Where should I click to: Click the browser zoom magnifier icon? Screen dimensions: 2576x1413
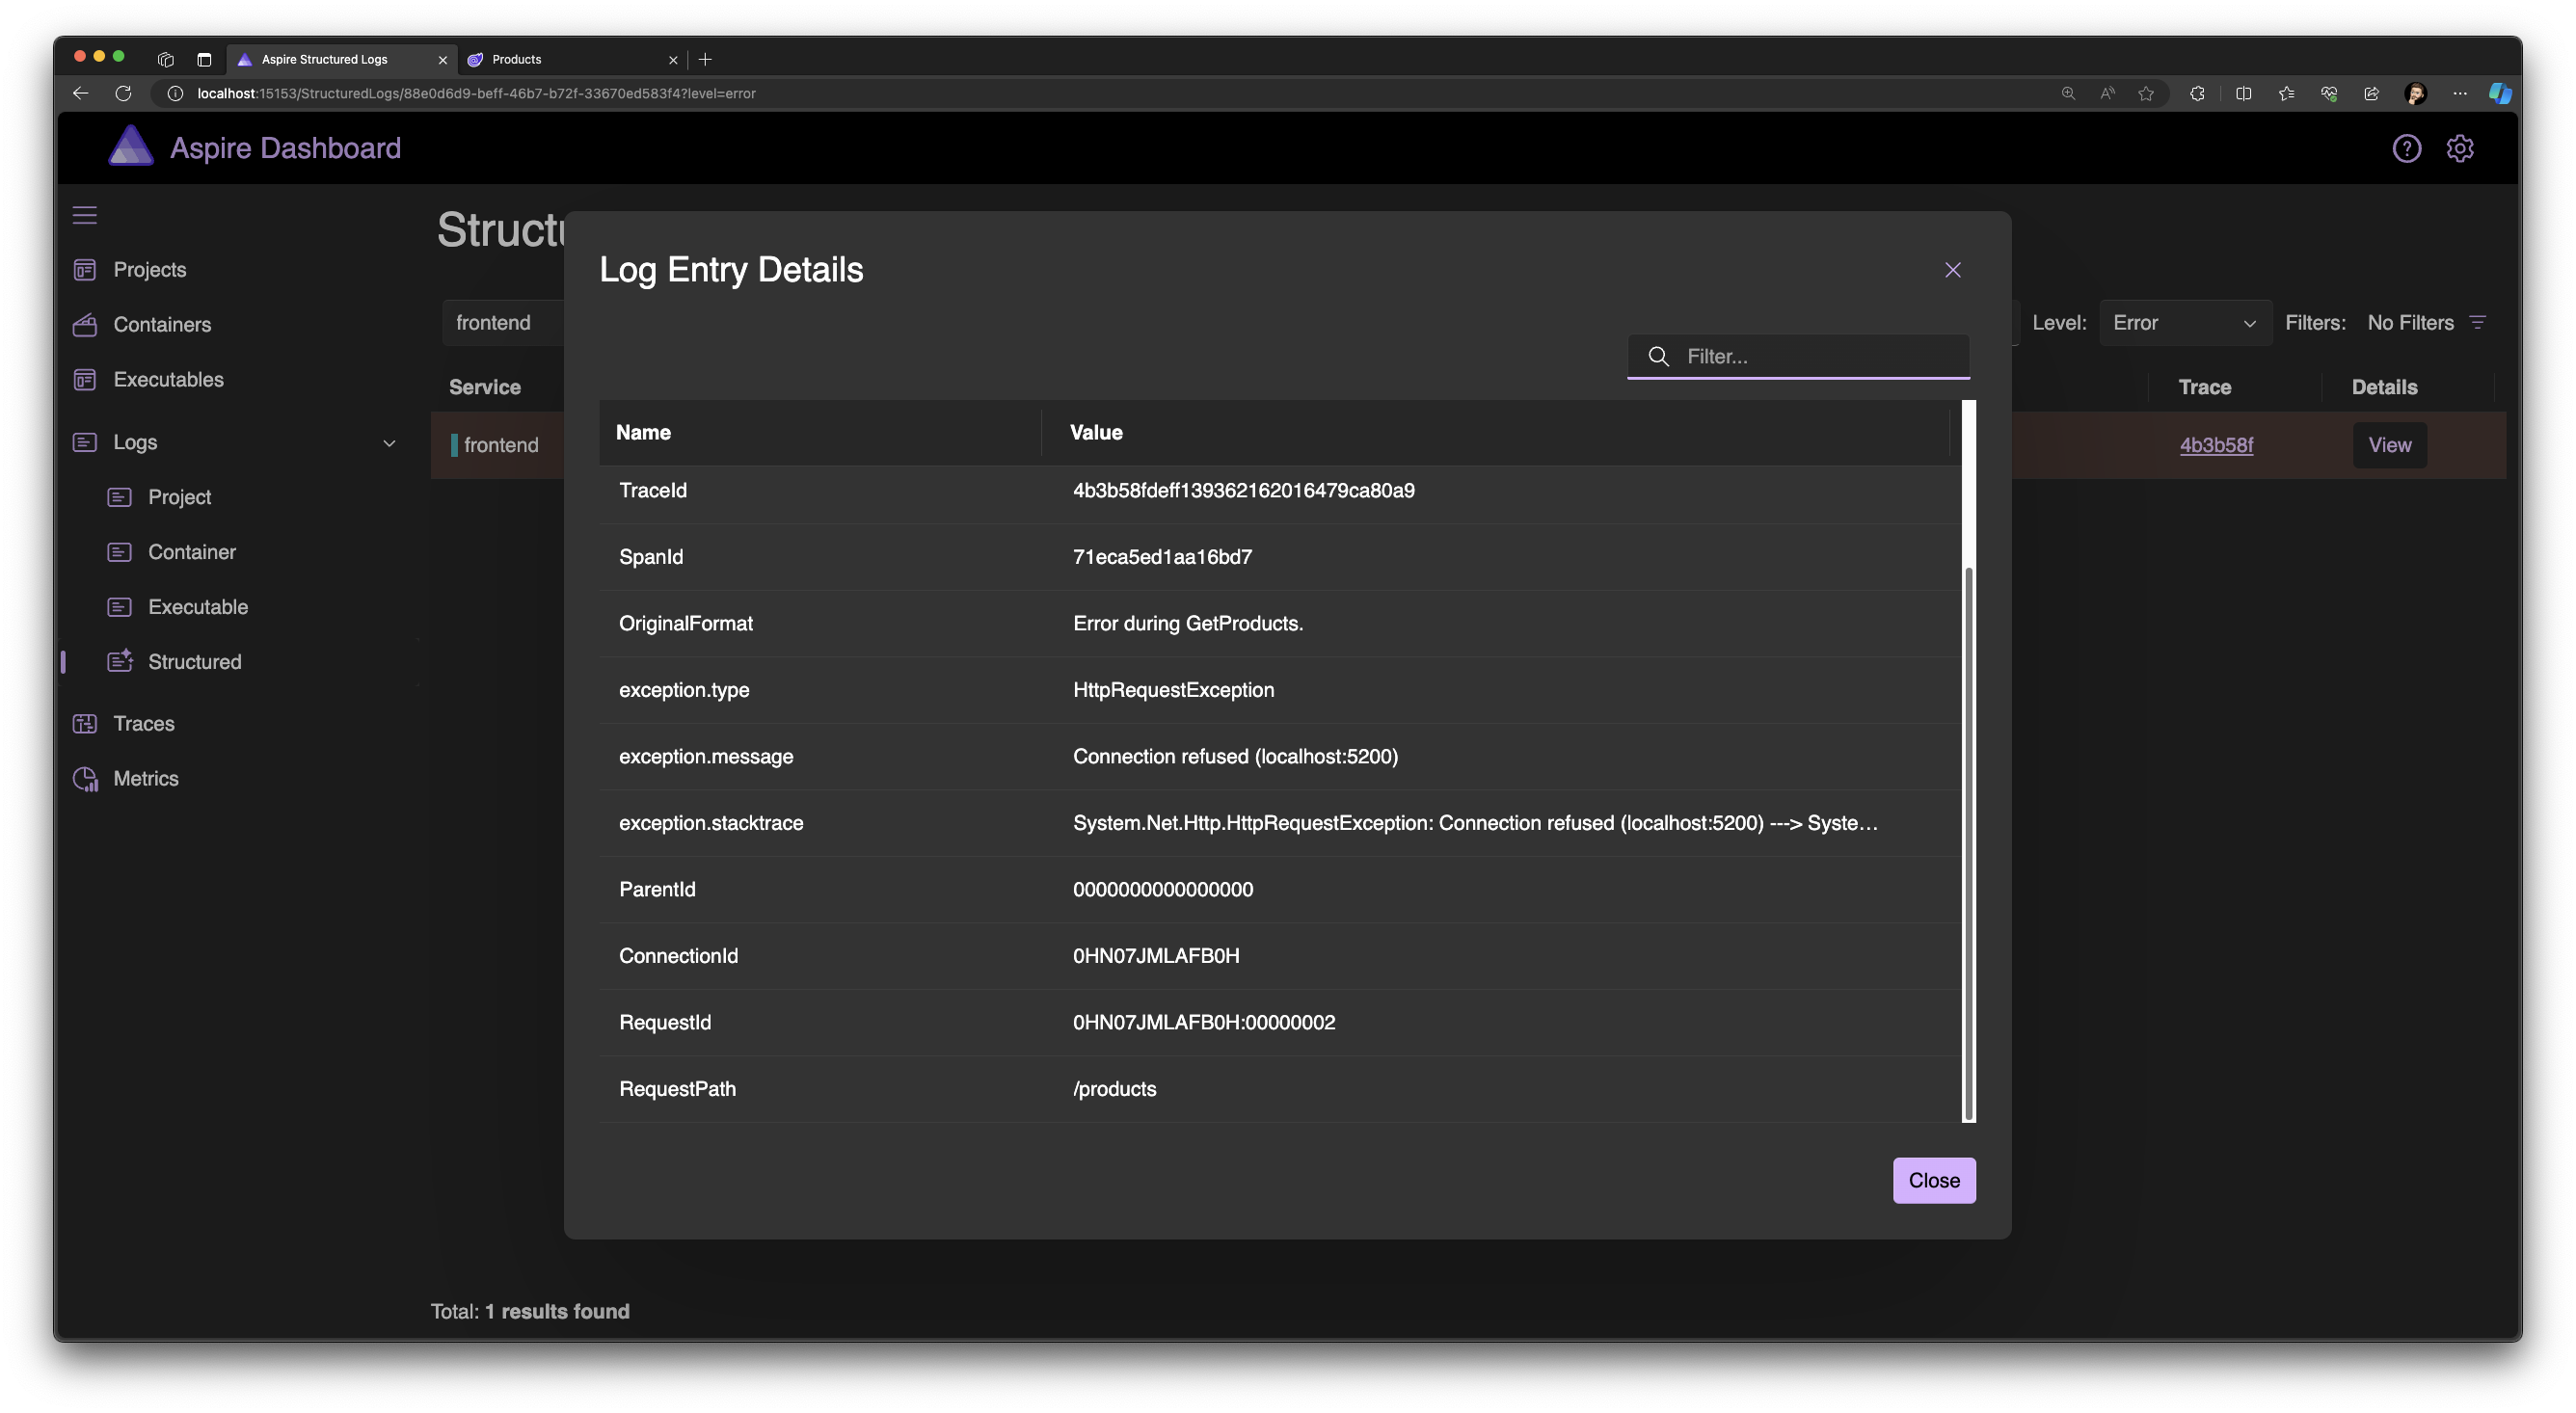coord(2067,93)
